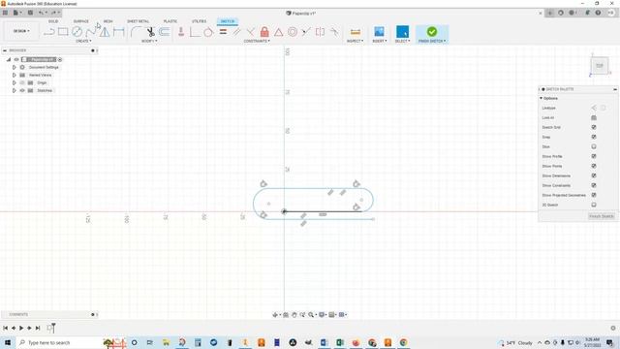This screenshot has height=349, width=620.
Task: Expand the Sketches node
Action: point(14,90)
